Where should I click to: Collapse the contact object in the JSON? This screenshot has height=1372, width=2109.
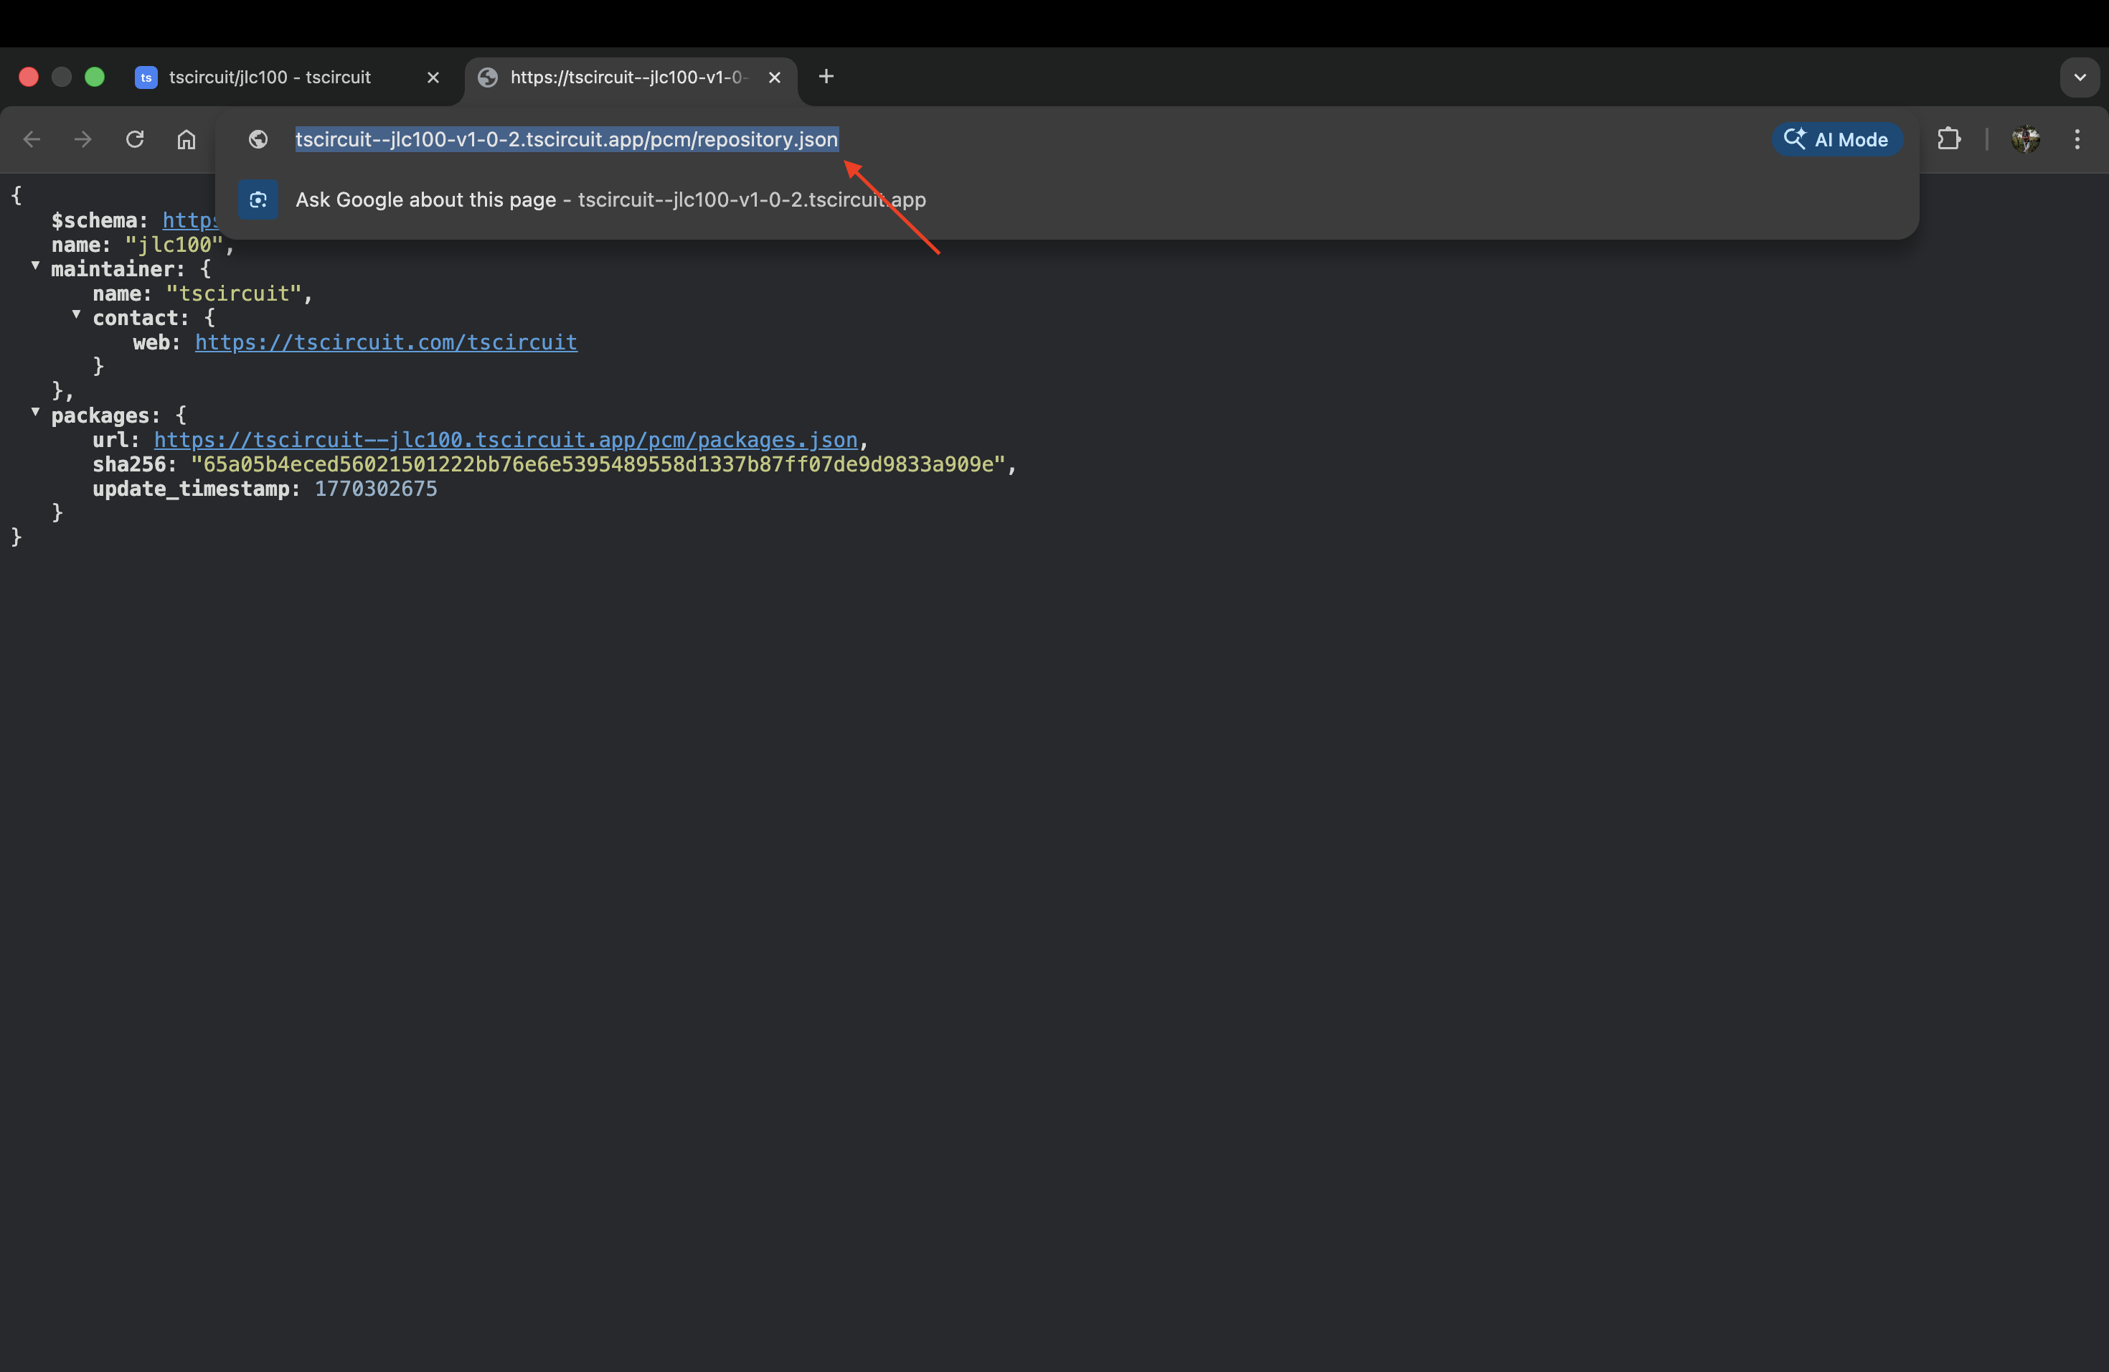pyautogui.click(x=75, y=314)
